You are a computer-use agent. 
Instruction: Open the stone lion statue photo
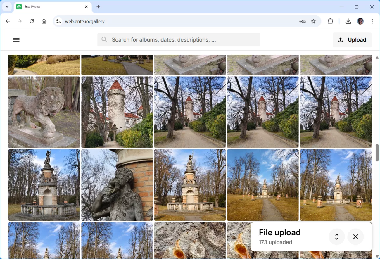click(44, 112)
